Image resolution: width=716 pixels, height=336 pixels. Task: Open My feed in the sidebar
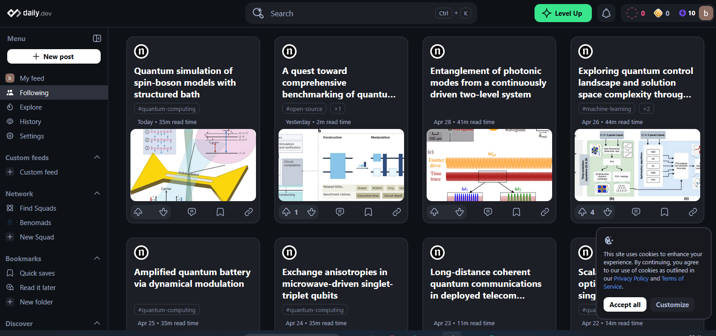point(54,78)
